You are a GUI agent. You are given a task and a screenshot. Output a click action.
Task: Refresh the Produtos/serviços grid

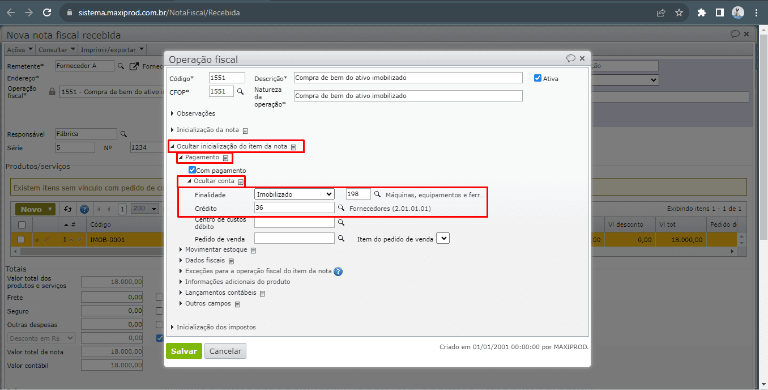(x=69, y=209)
